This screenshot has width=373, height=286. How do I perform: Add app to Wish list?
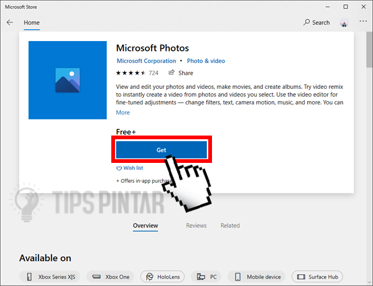tap(130, 168)
